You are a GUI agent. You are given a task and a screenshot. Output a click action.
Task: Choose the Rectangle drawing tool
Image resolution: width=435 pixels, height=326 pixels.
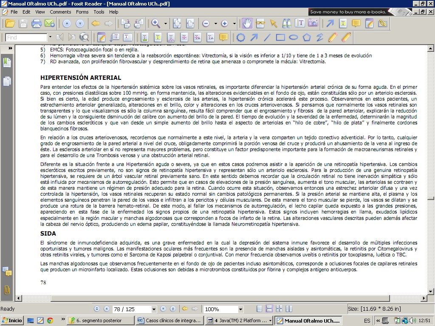tap(280, 37)
